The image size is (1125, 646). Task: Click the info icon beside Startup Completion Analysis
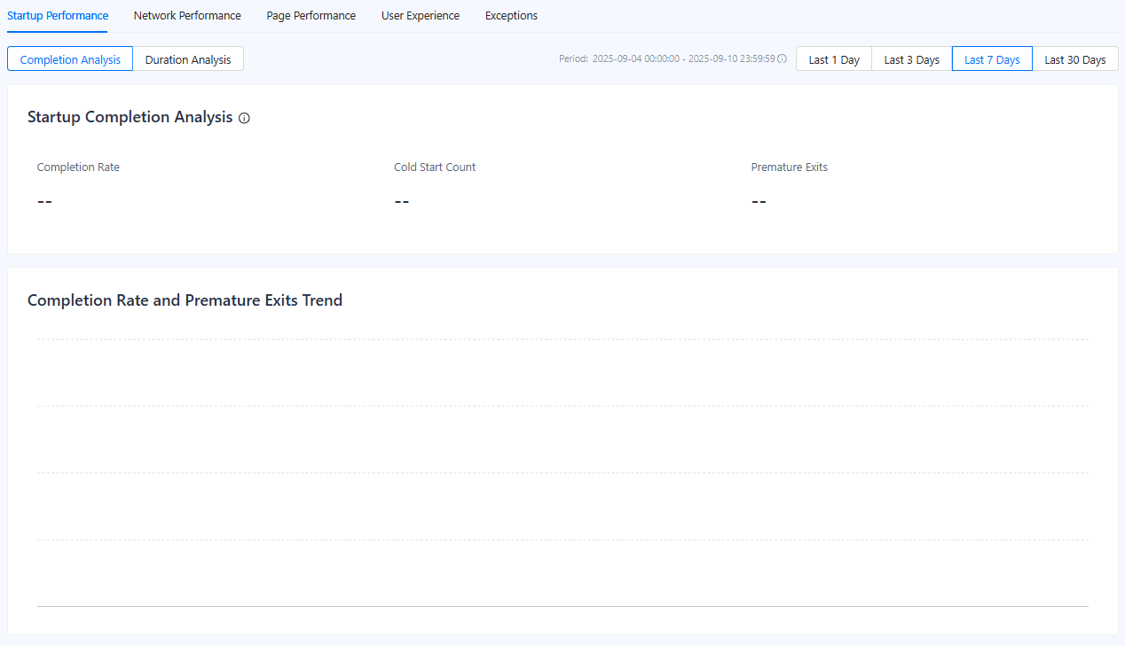point(245,118)
